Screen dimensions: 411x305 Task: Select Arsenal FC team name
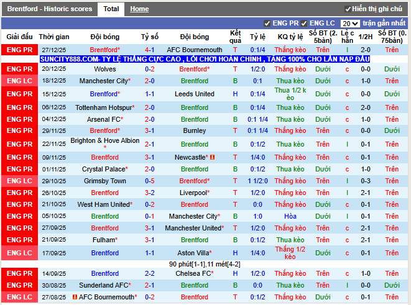tap(105, 119)
